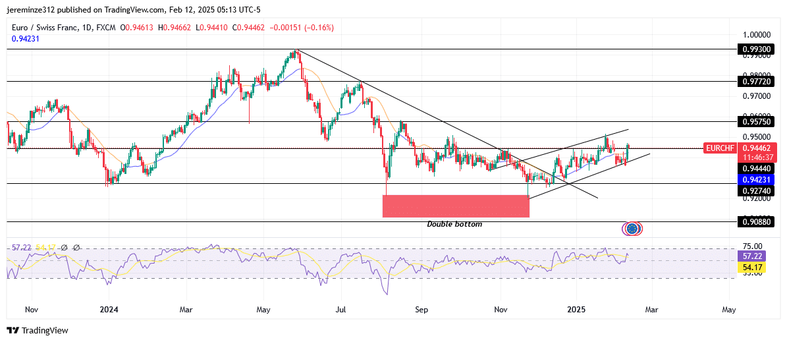Image resolution: width=787 pixels, height=342 pixels.
Task: Click the open value O0.94613 in the legend
Action: tap(136, 28)
